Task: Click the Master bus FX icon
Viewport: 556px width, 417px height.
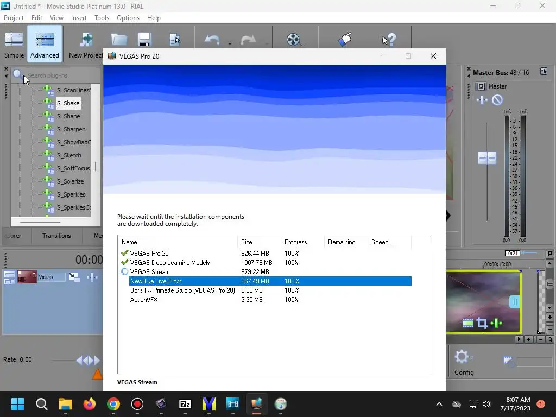Action: [x=482, y=100]
